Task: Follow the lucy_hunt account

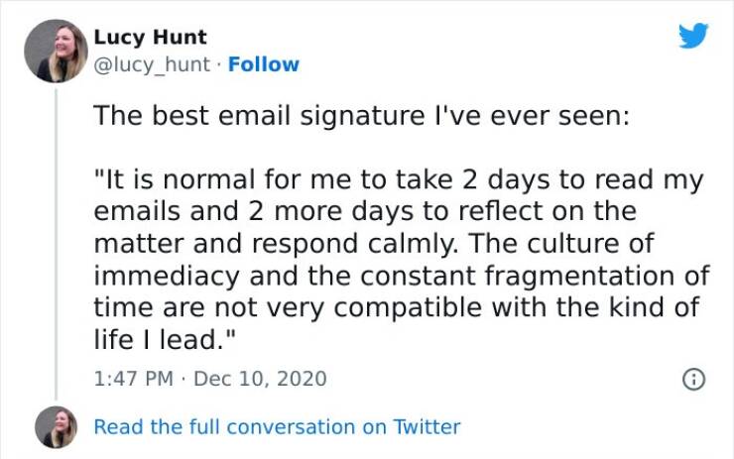Action: [263, 64]
